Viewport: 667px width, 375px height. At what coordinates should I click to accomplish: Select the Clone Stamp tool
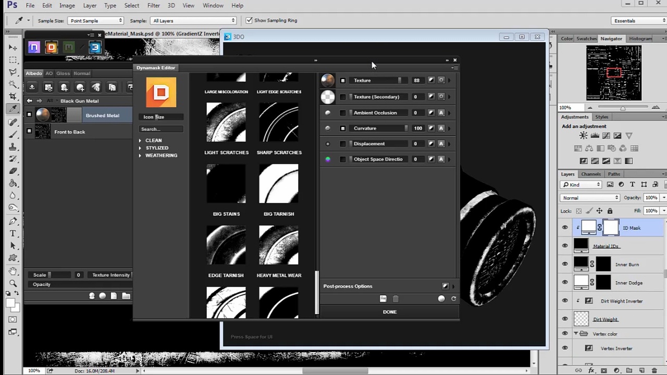pyautogui.click(x=13, y=147)
